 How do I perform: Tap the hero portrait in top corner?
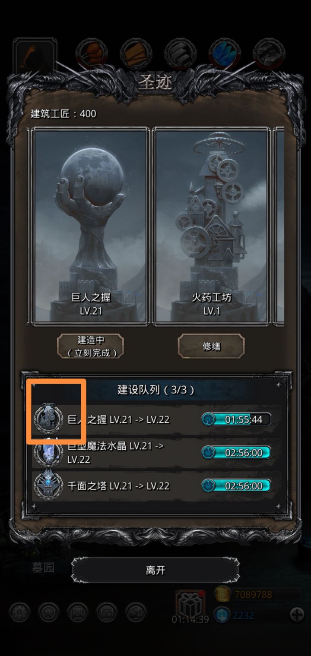(35, 57)
